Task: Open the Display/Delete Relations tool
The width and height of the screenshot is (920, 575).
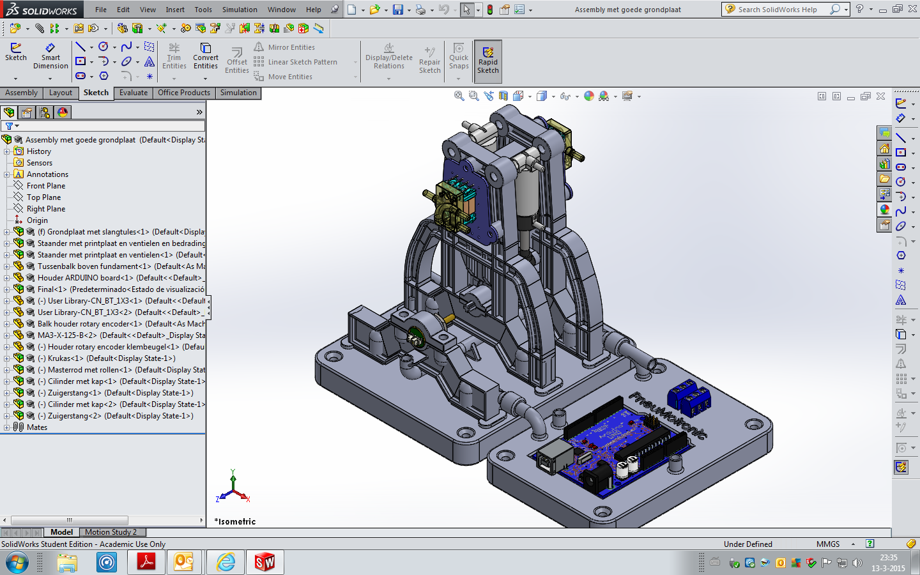Action: click(x=389, y=57)
